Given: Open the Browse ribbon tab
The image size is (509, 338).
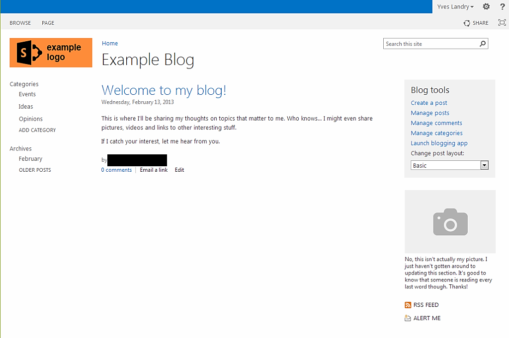Looking at the screenshot, I should tap(20, 23).
